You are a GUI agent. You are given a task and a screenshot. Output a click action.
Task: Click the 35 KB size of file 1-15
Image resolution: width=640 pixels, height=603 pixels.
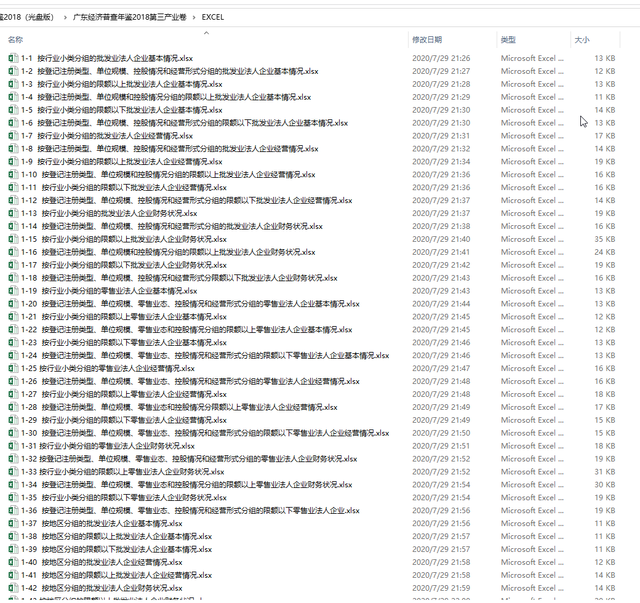[604, 239]
